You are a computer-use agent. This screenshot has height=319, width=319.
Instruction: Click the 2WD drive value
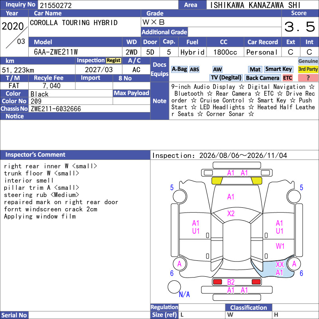pos(132,52)
